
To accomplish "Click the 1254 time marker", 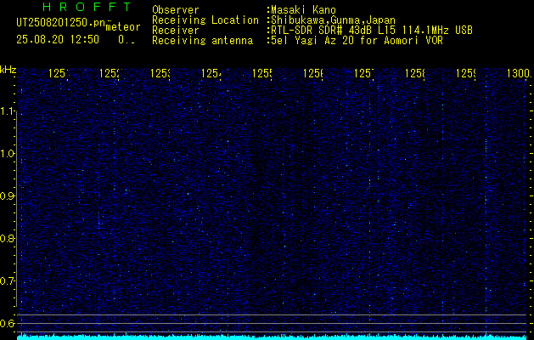I will (211, 73).
